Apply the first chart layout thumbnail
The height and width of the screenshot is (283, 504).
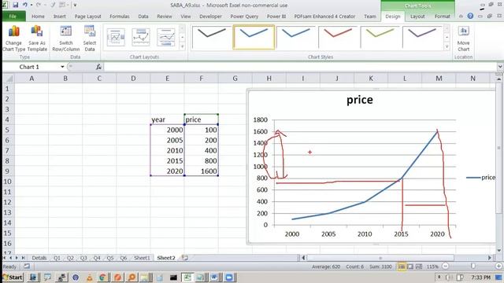pyautogui.click(x=116, y=37)
